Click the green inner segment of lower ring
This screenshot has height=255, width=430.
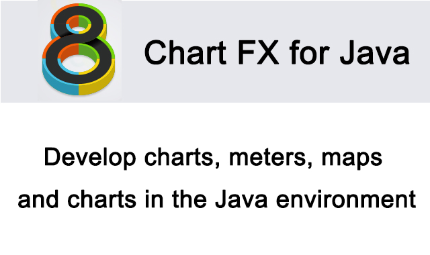point(89,51)
